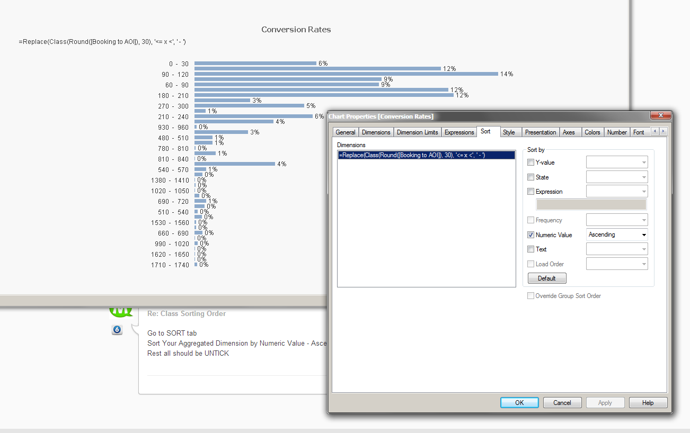Image resolution: width=690 pixels, height=433 pixels.
Task: Enable the State sort checkbox
Action: click(x=531, y=177)
